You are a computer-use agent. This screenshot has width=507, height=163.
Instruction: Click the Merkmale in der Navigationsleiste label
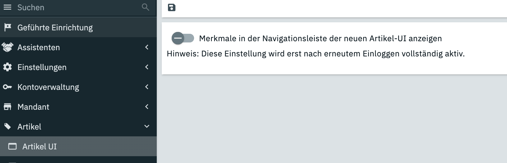point(320,38)
